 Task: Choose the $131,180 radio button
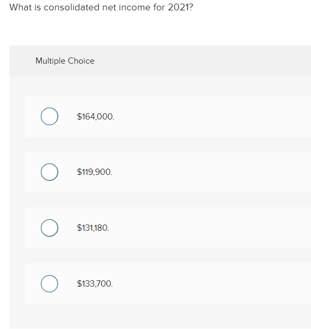(49, 228)
